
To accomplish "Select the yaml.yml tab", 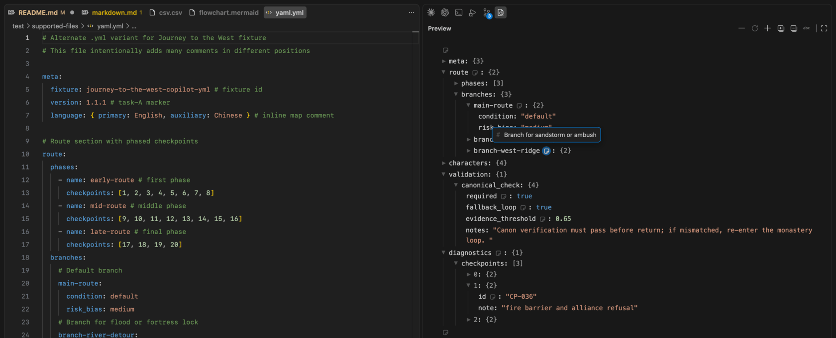I will [285, 12].
